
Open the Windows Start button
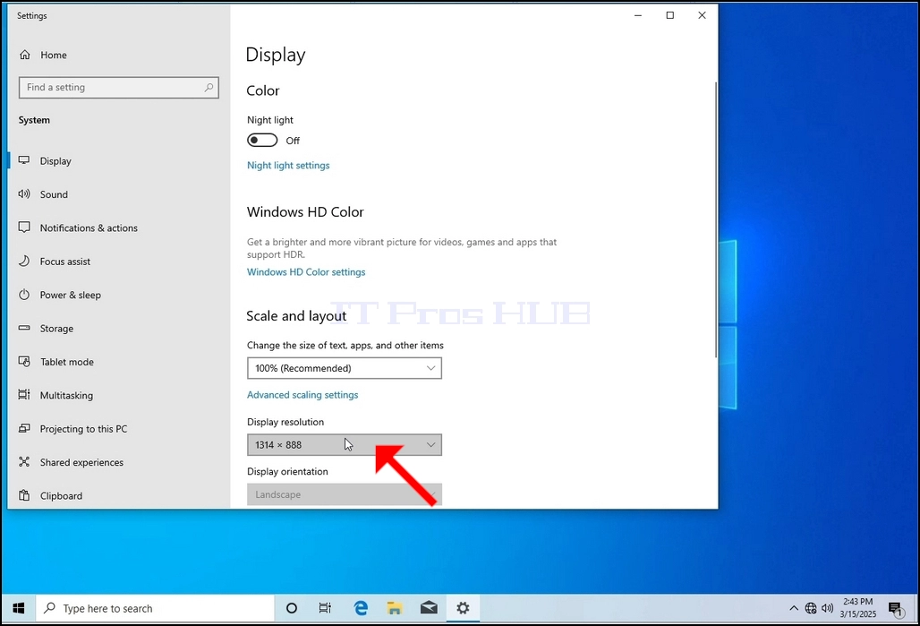[19, 608]
